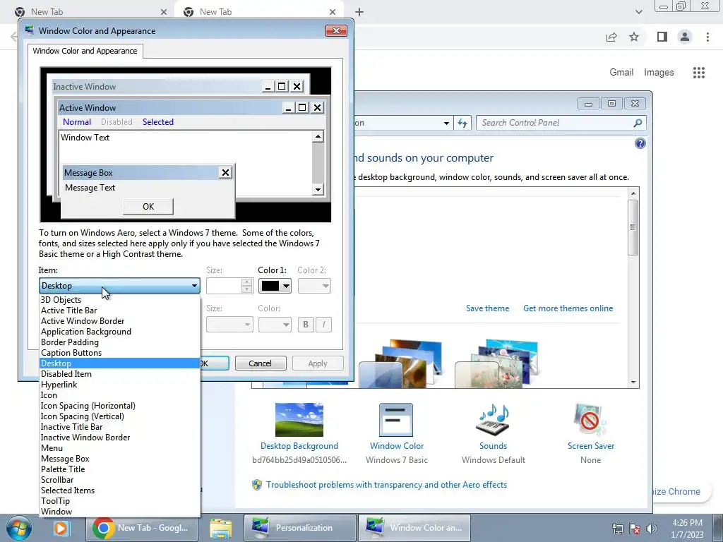Toggle the Italic font button
The image size is (723, 542).
coord(323,325)
